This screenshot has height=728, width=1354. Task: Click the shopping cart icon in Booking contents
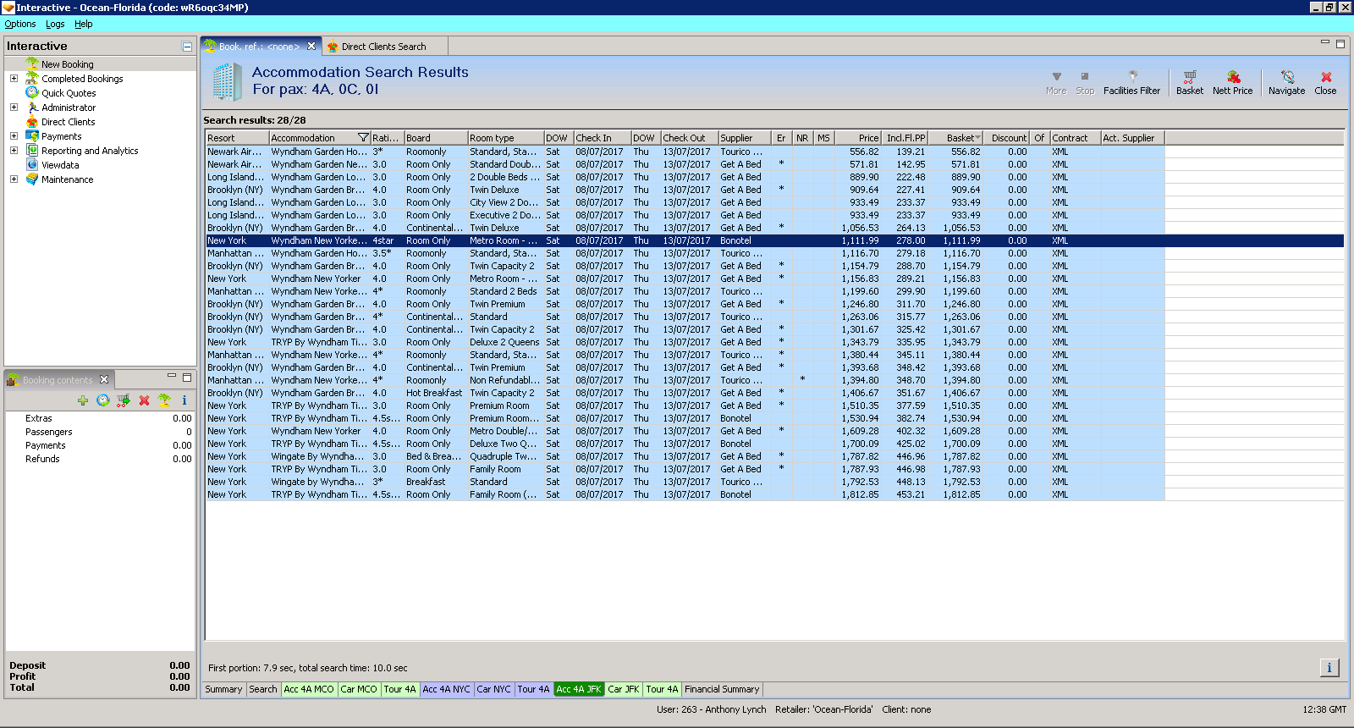tap(124, 400)
